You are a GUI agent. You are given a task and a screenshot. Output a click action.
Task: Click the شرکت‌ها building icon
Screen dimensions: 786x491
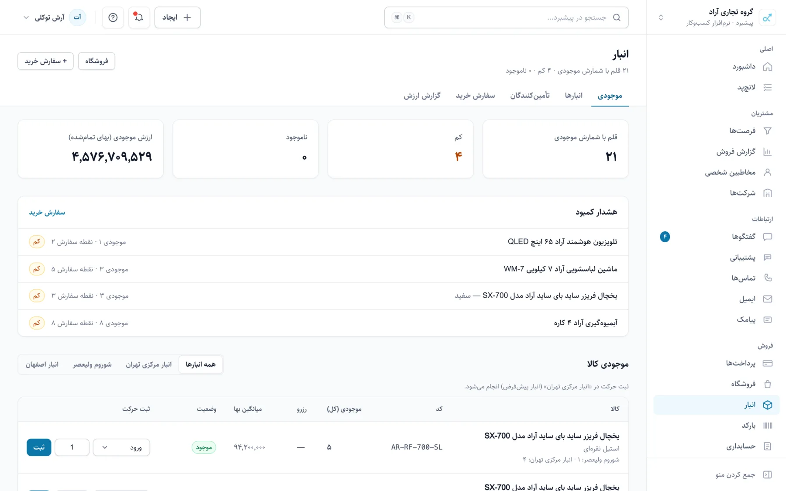pos(767,193)
